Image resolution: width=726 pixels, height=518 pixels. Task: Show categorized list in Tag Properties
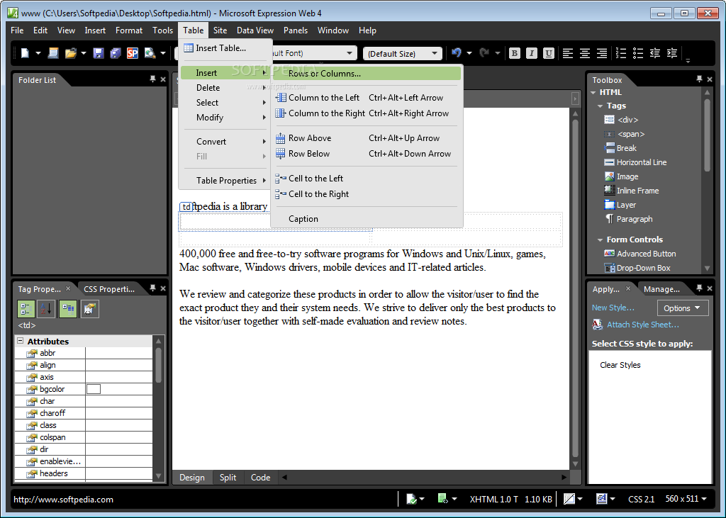pos(26,309)
